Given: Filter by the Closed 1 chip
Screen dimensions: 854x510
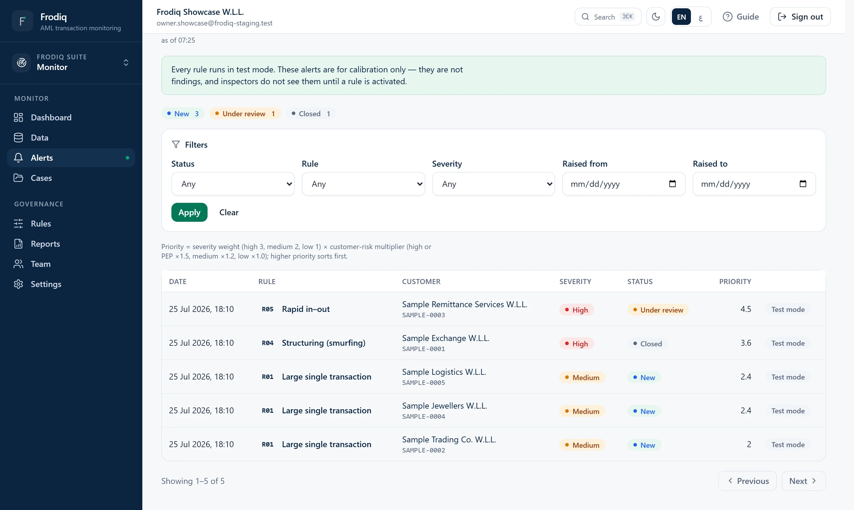Looking at the screenshot, I should pos(311,114).
